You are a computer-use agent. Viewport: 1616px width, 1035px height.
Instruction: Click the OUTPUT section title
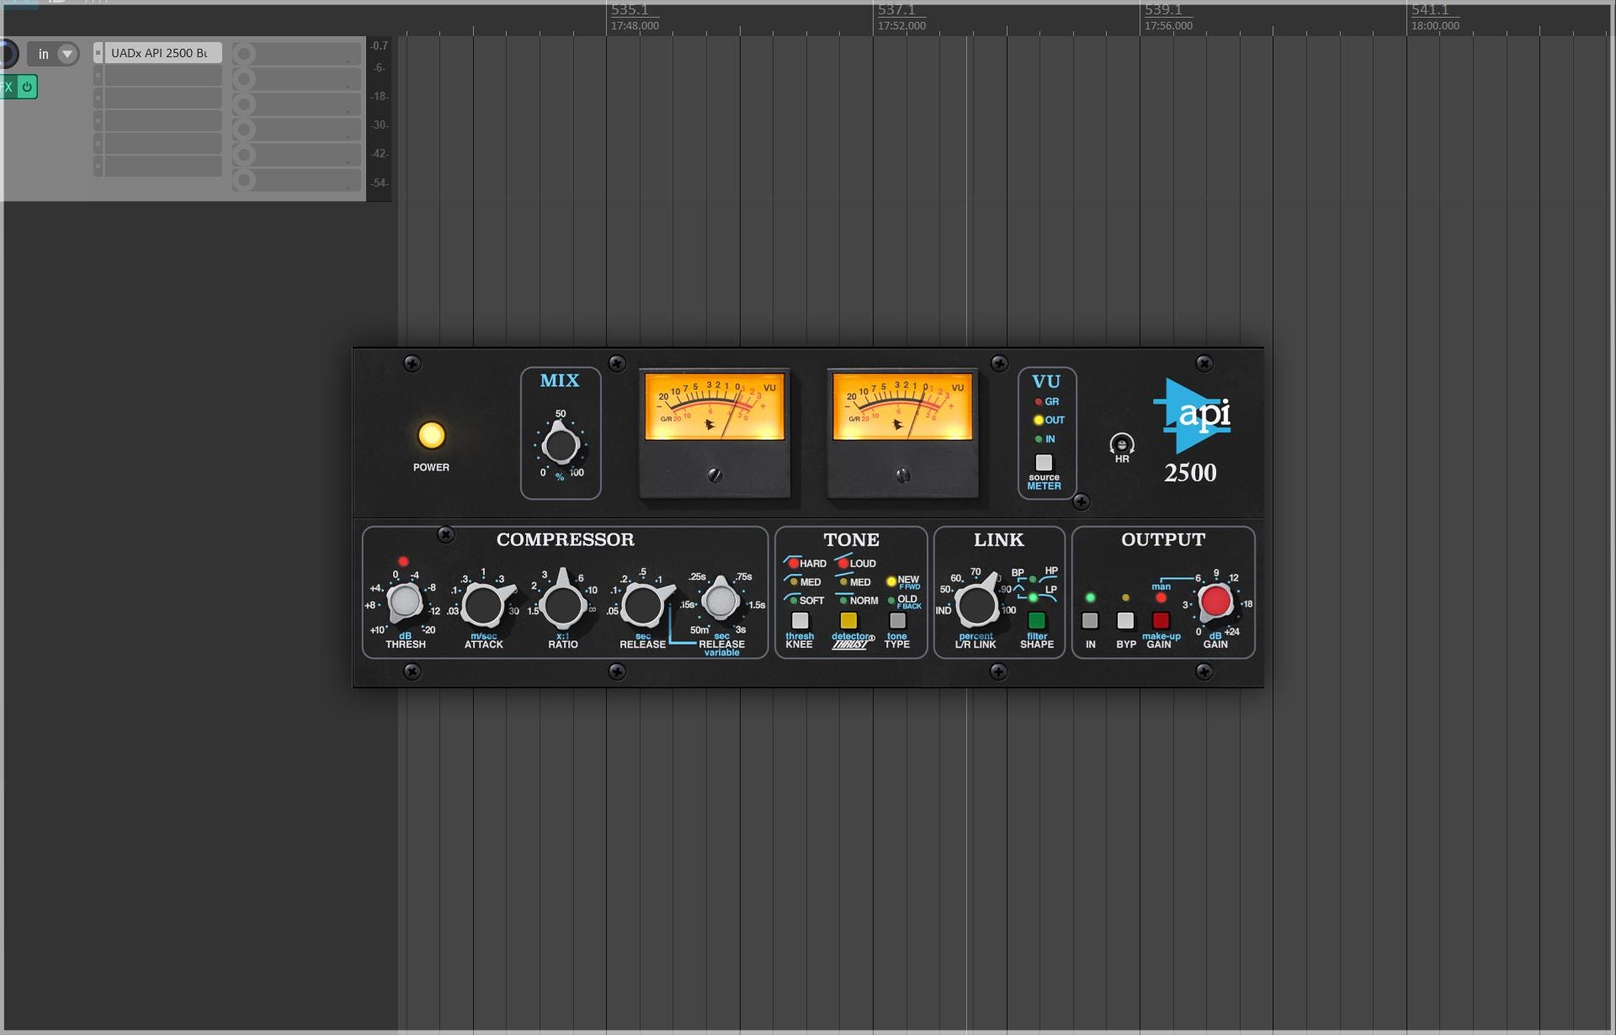tap(1163, 539)
